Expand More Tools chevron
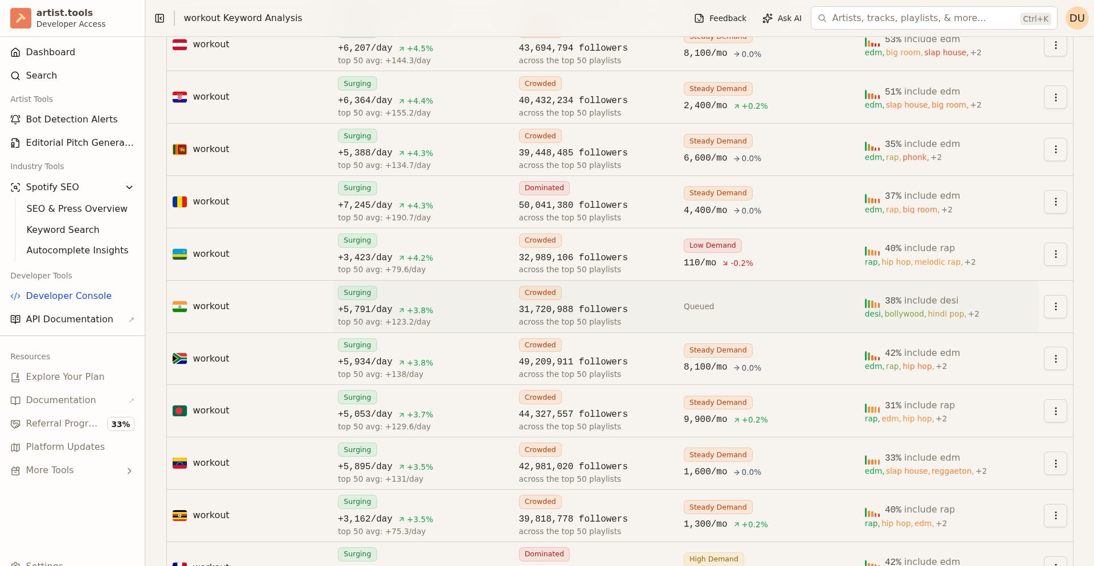The width and height of the screenshot is (1094, 566). (x=129, y=471)
